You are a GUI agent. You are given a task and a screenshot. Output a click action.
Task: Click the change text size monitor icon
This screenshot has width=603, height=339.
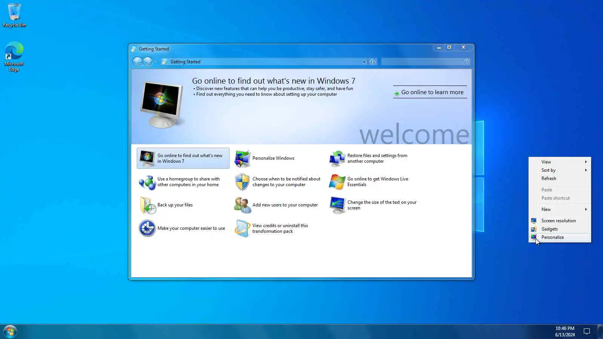[x=337, y=206]
